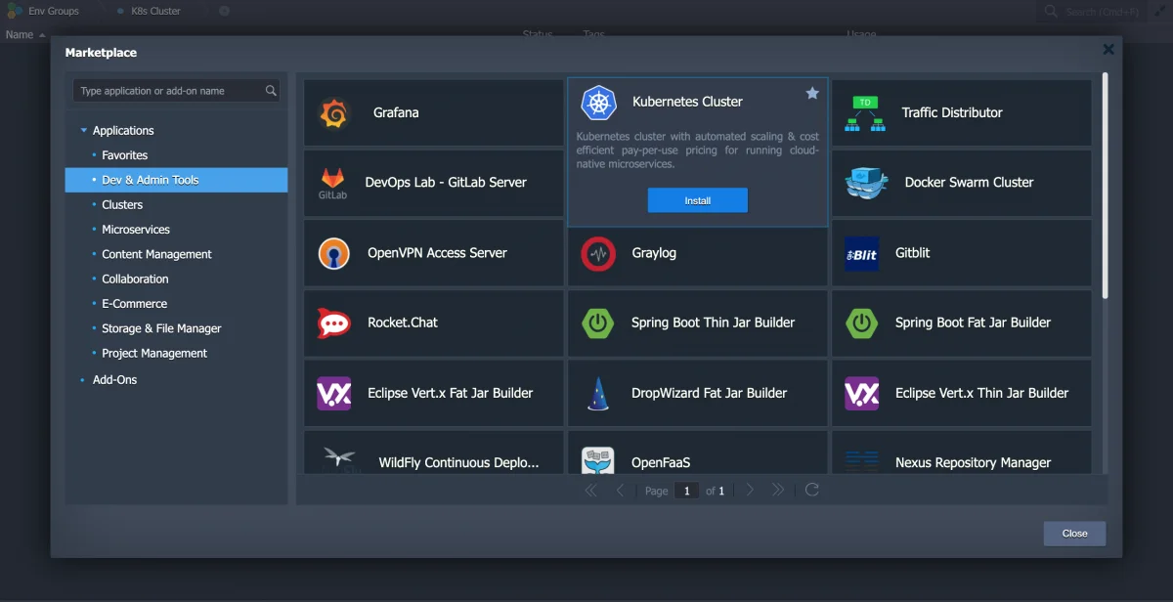
Task: Go to the previous page arrow
Action: (x=620, y=490)
